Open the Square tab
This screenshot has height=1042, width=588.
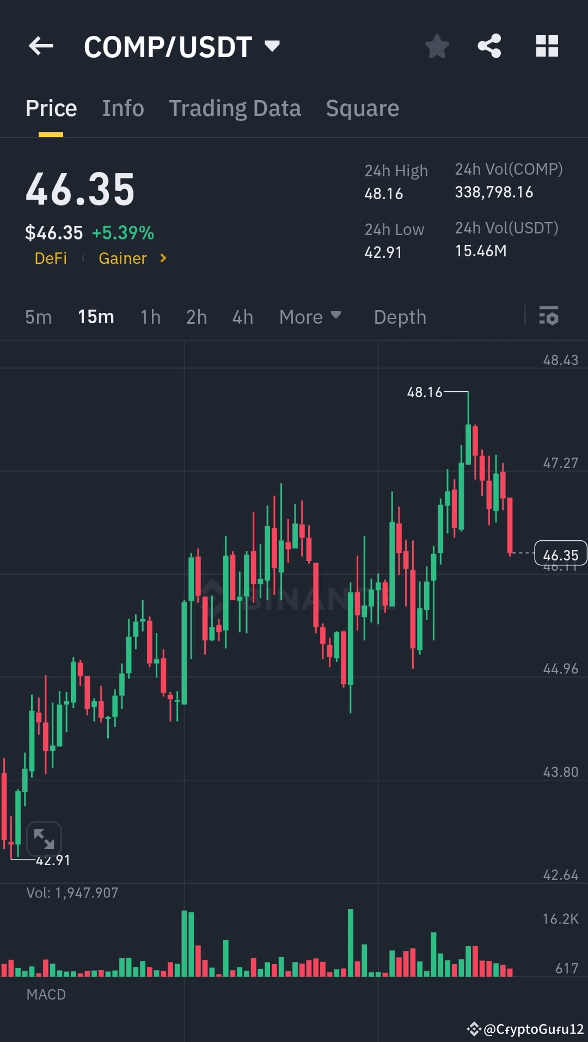point(362,108)
